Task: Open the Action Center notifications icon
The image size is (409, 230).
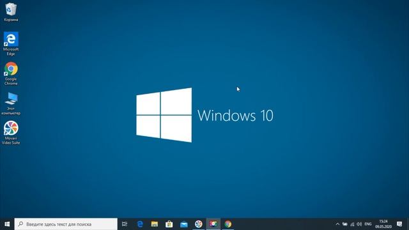Action: (399, 224)
